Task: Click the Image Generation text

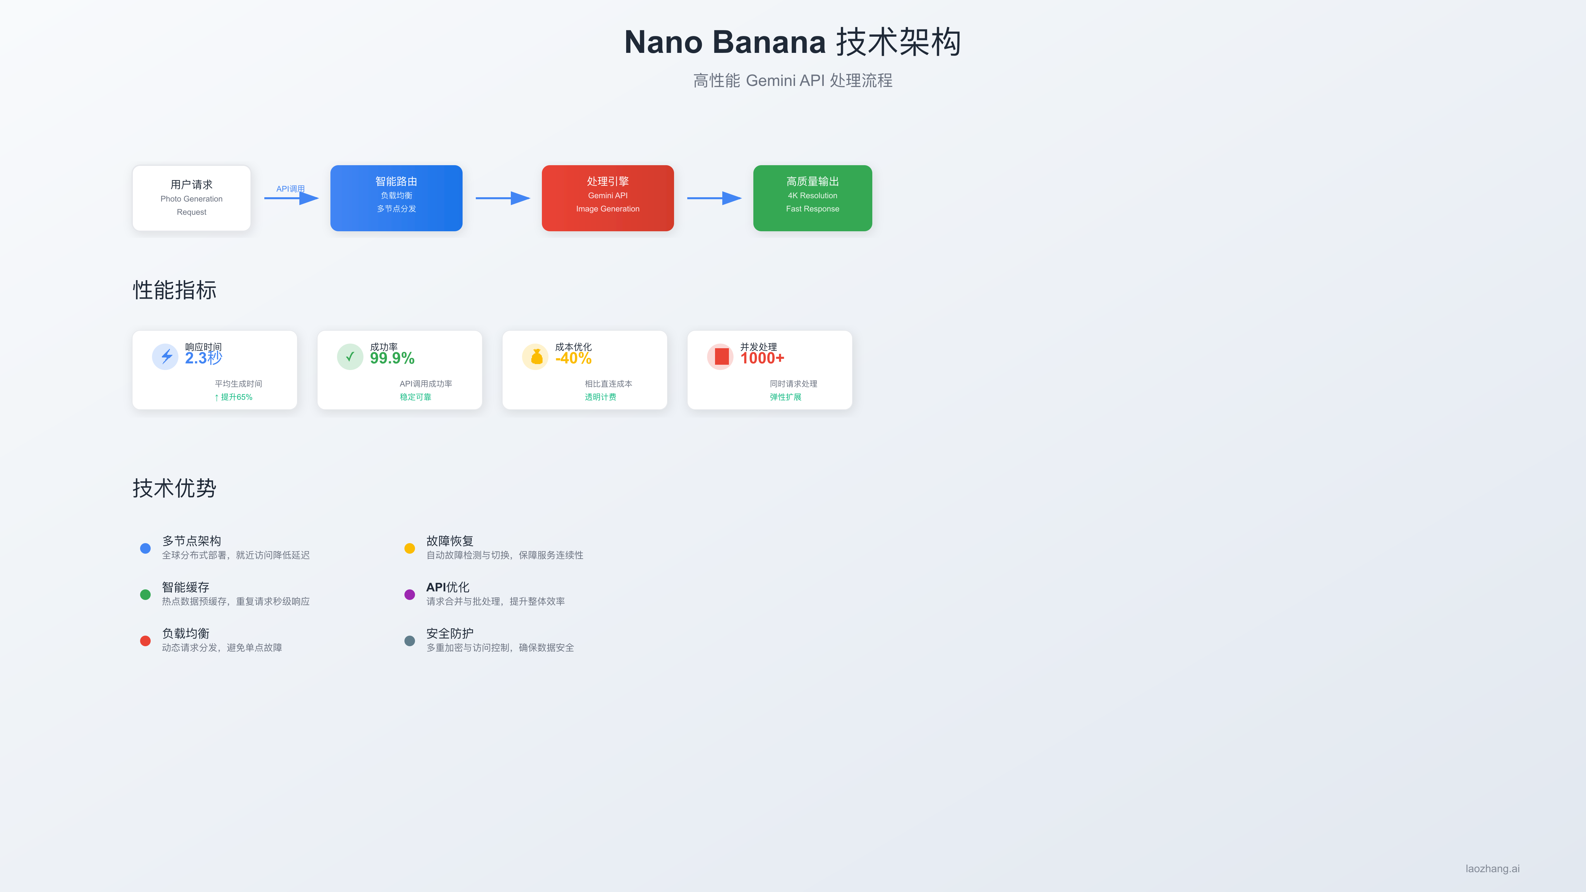Action: tap(608, 209)
